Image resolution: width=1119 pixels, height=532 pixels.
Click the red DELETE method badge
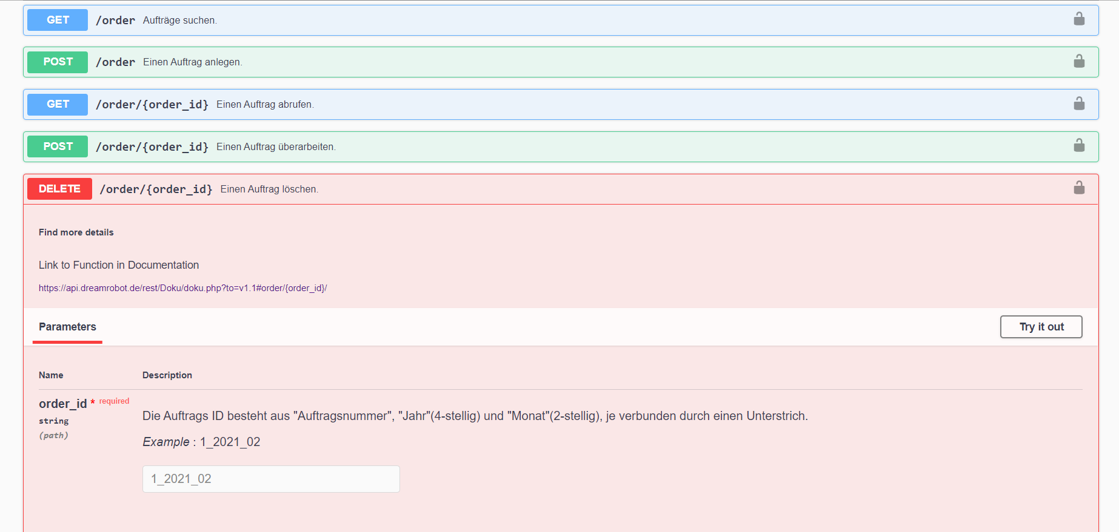pos(59,189)
